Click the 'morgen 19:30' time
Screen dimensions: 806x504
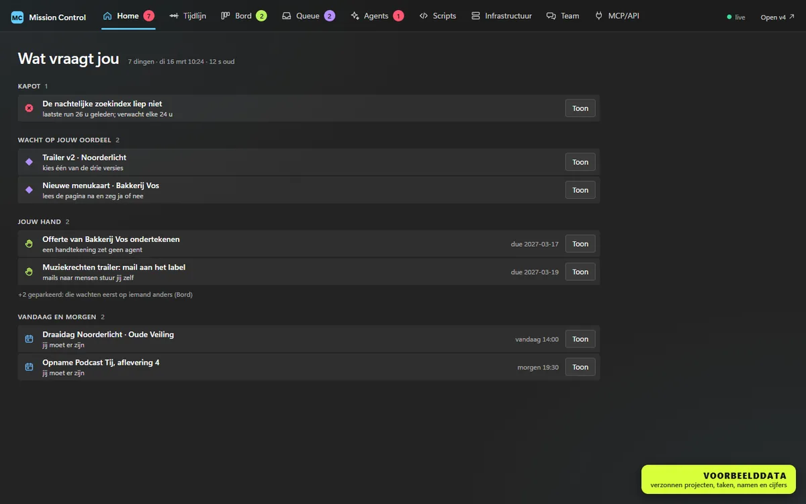click(x=538, y=368)
